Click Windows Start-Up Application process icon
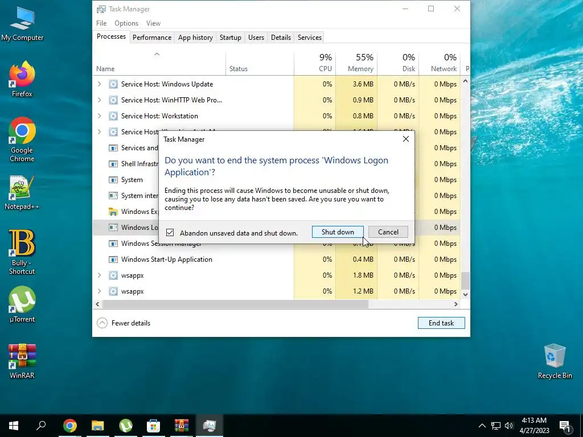Screen dimensions: 583x437 [113, 259]
